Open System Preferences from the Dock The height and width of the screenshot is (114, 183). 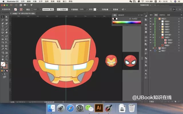pos(80,108)
